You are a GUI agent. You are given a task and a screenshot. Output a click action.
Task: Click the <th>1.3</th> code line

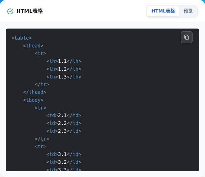64,77
